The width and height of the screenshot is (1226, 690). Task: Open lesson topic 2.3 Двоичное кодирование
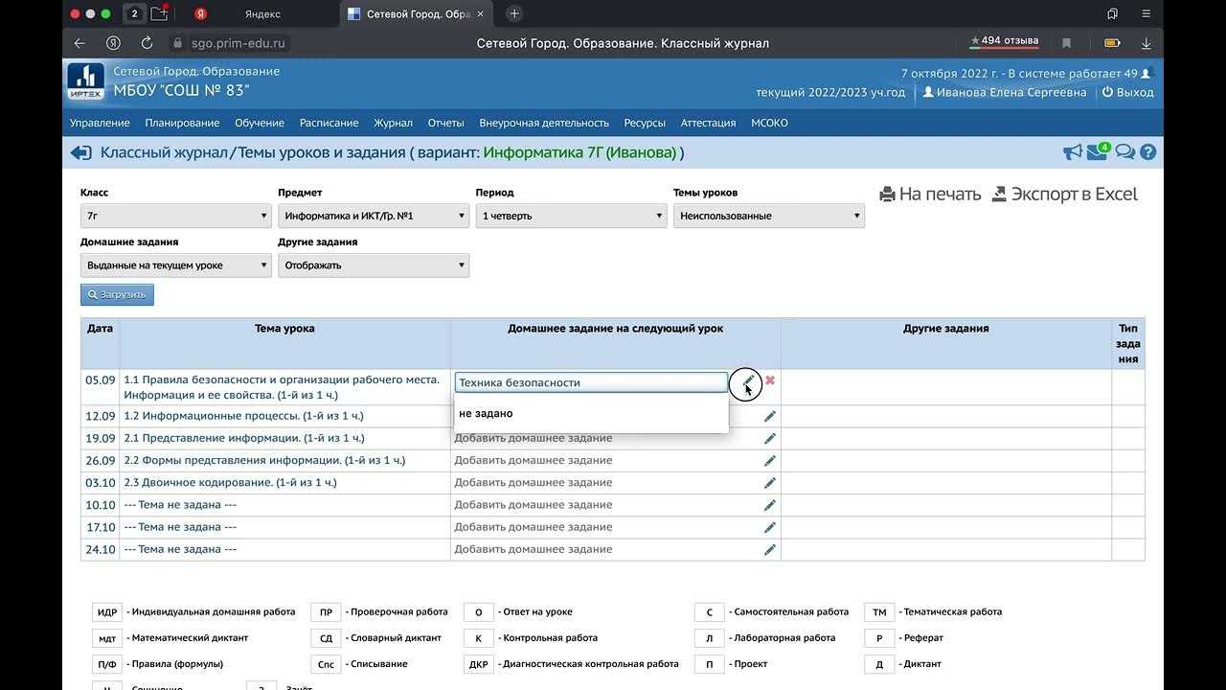point(230,482)
